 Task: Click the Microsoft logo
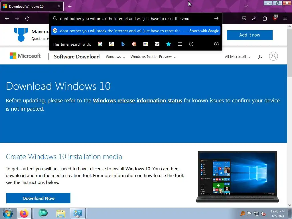25,56
